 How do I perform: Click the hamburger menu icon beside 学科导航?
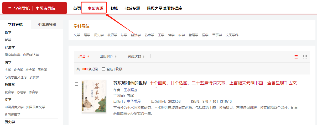pos(10,8)
